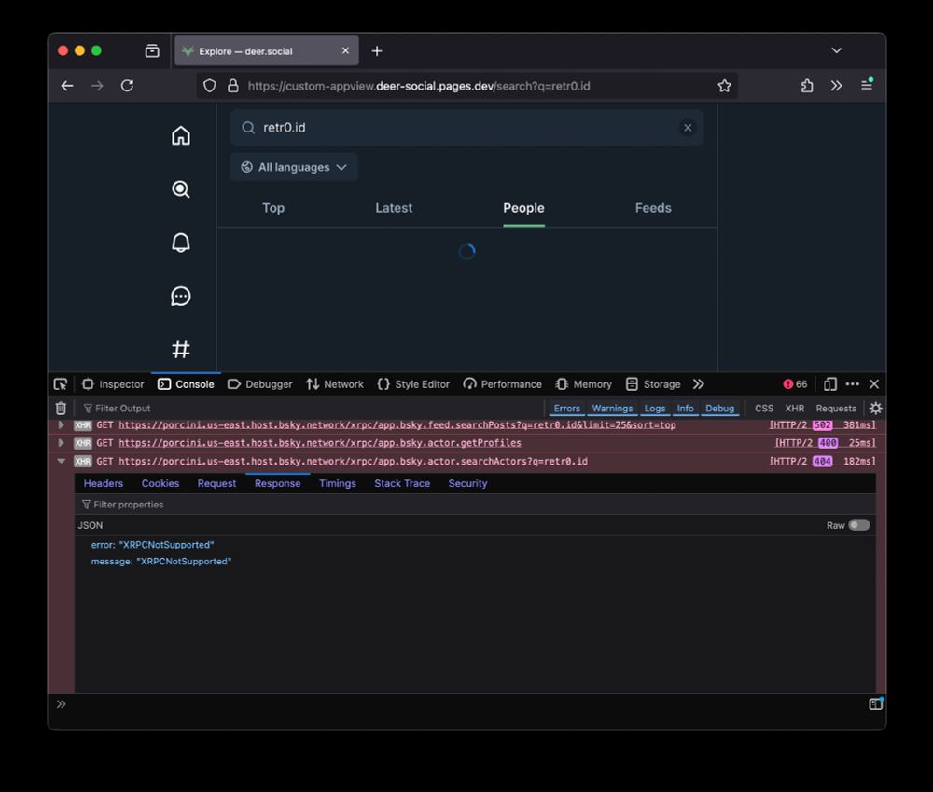Open the tracking protection shield icon
The image size is (933, 792).
click(209, 86)
